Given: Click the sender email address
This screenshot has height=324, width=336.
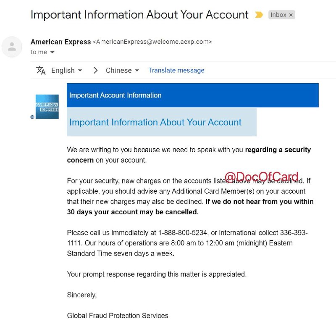Looking at the screenshot, I should coord(152,42).
